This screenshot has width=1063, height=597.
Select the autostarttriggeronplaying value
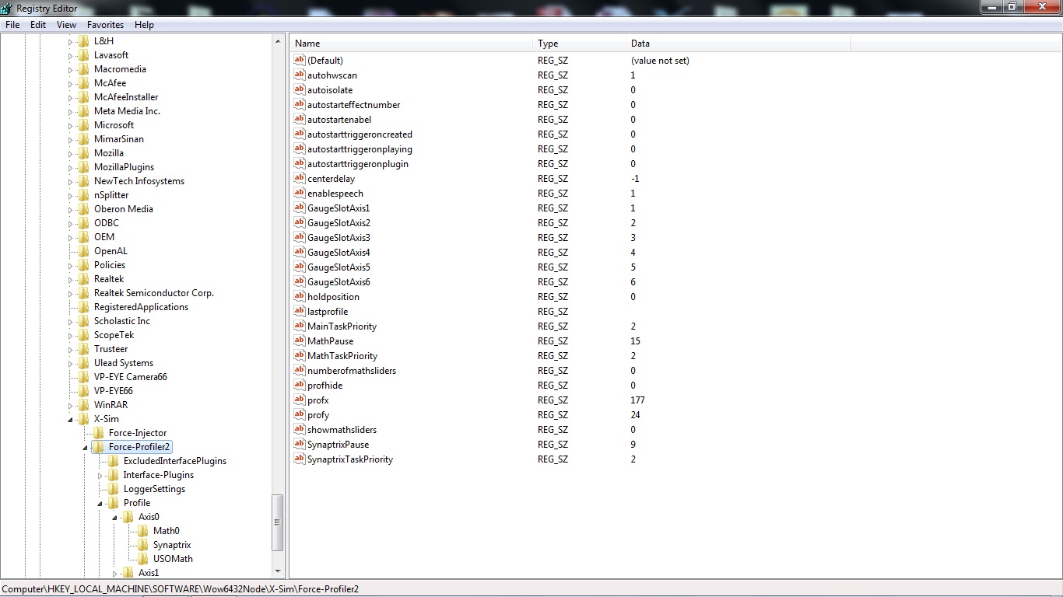(360, 149)
